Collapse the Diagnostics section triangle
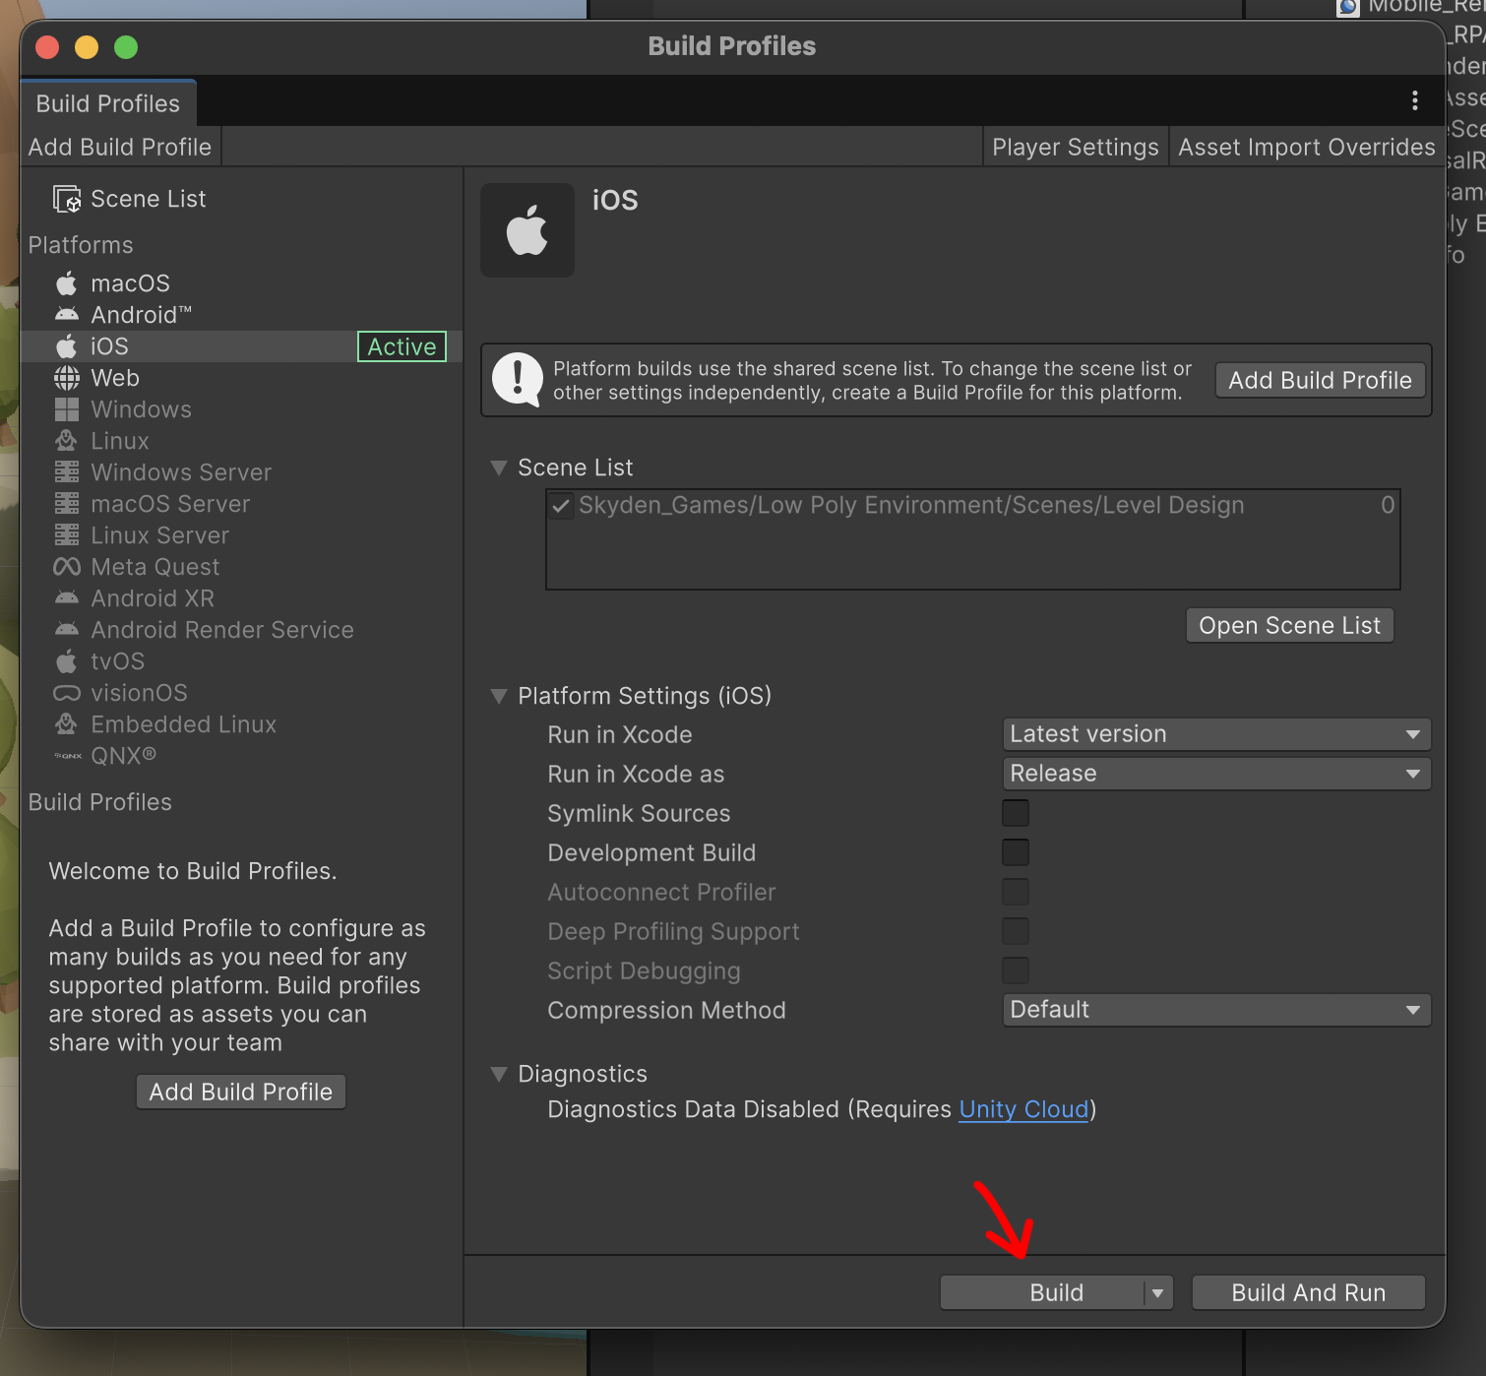1486x1376 pixels. coord(499,1074)
